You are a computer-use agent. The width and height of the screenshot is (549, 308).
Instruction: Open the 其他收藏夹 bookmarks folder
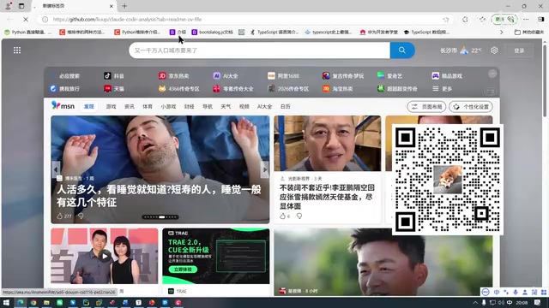[x=529, y=33]
